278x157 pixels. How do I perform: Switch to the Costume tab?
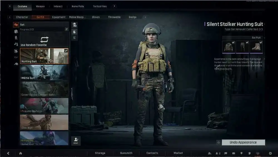tap(23, 6)
